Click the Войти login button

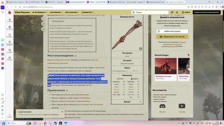coord(186,13)
